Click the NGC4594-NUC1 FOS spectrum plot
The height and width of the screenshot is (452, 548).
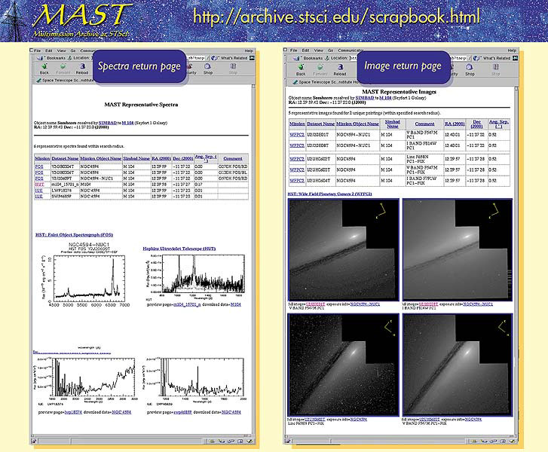tap(81, 279)
